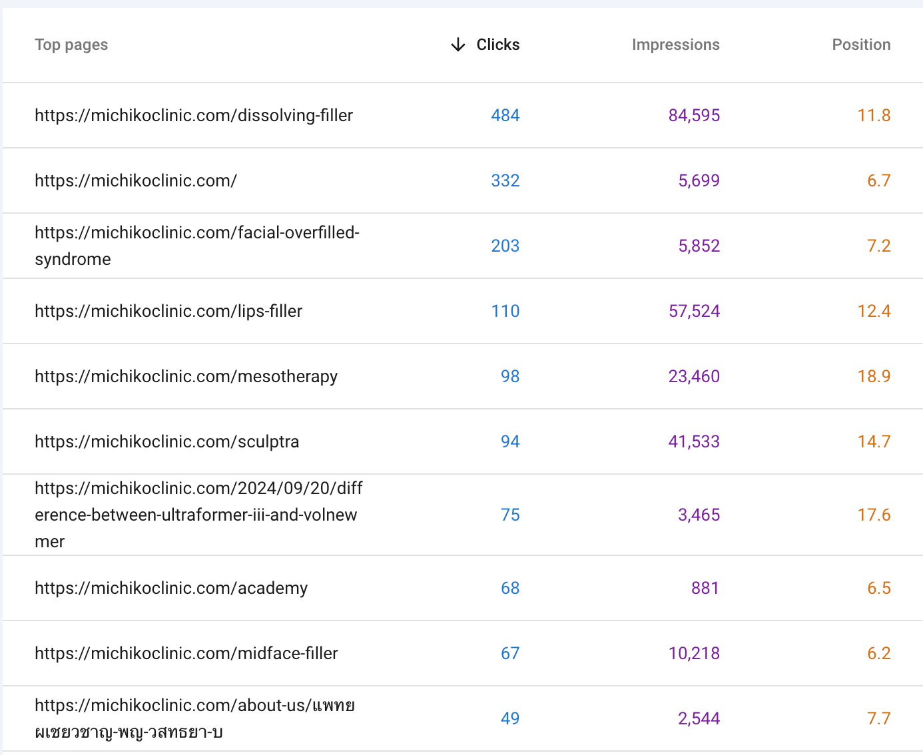Image resolution: width=923 pixels, height=755 pixels.
Task: Select the mesotherapy page row
Action: click(186, 376)
